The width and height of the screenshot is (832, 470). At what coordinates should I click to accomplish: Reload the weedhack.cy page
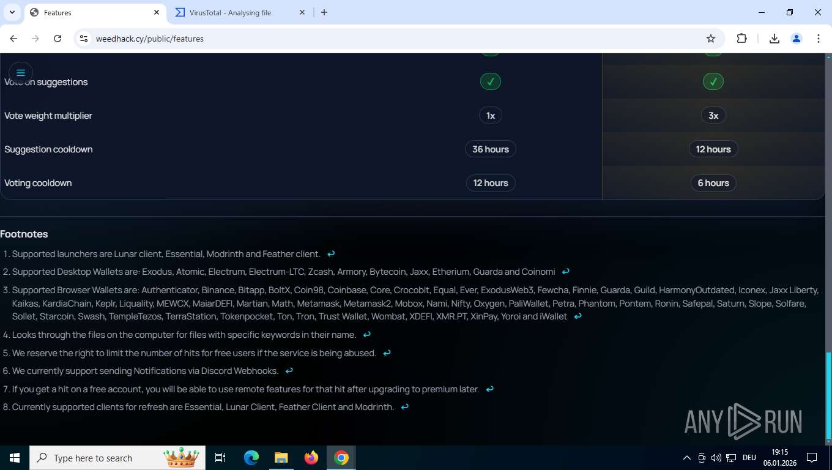[58, 39]
